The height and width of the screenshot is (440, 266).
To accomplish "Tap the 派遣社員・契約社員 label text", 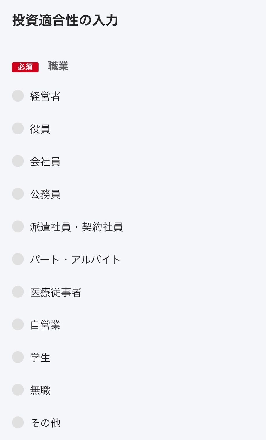I will click(x=76, y=227).
